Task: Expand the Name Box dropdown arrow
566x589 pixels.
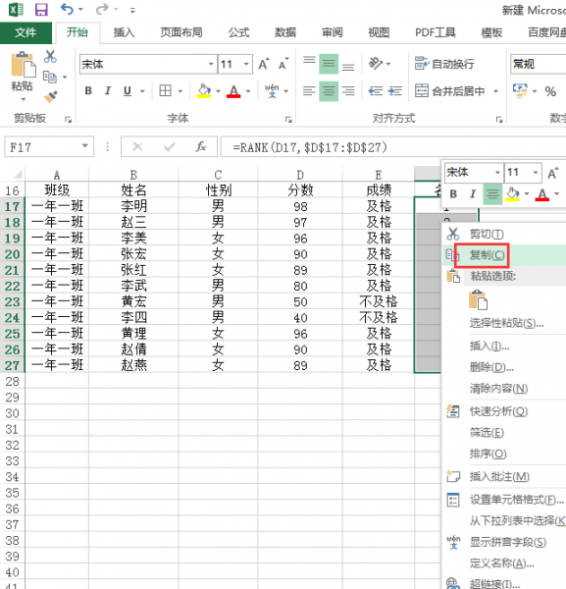Action: [x=85, y=145]
